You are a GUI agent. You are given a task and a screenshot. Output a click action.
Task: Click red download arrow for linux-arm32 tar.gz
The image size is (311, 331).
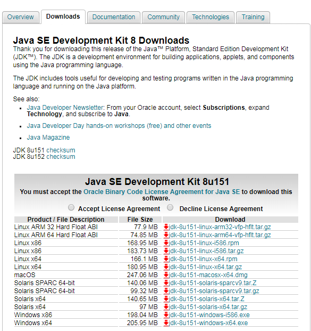[166, 227]
